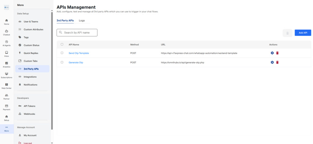
Task: Click the sidebar scrollbar thumb
Action: tap(52, 71)
